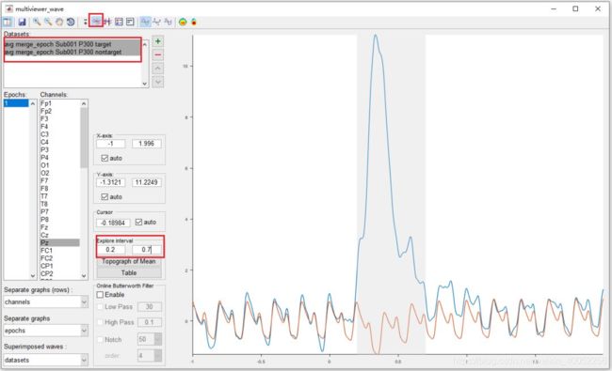Click the Y-axis minimum field -1.3121

coord(111,182)
